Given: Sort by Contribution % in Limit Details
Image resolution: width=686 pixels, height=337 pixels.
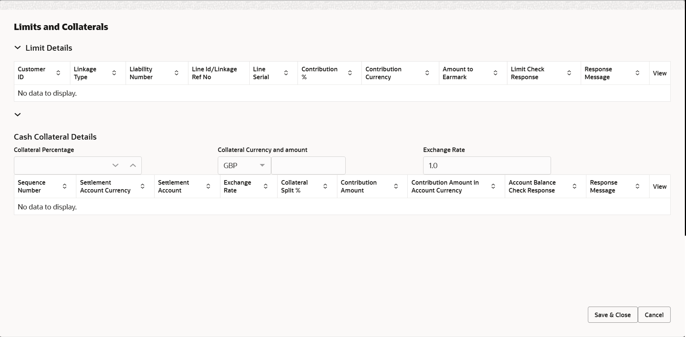Looking at the screenshot, I should click(349, 73).
